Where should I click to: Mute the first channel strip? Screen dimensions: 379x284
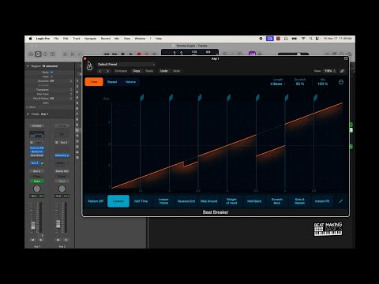pos(33,240)
